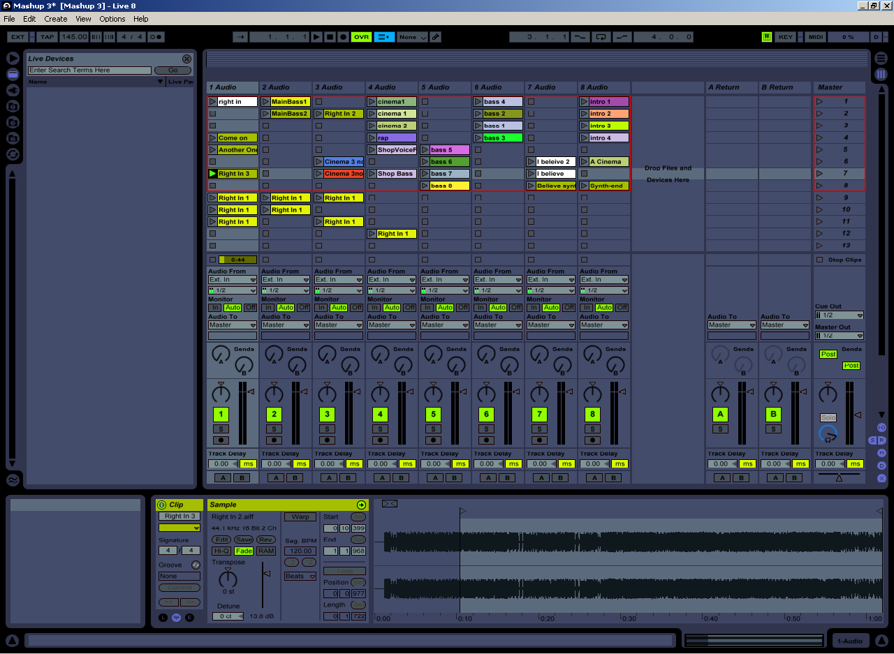894x654 pixels.
Task: Toggle the Mixer section M button
Action: (881, 453)
